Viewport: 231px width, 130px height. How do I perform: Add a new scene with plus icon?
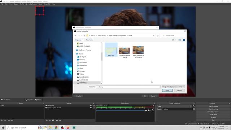click(x=2, y=120)
